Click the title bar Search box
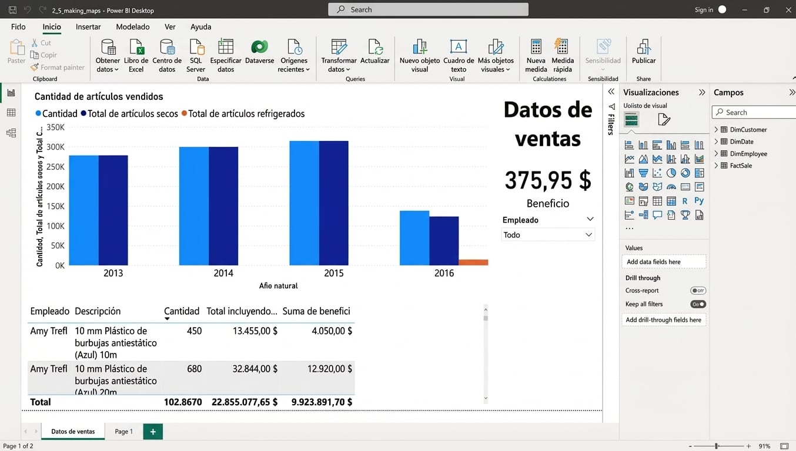The width and height of the screenshot is (796, 451). pyautogui.click(x=428, y=9)
